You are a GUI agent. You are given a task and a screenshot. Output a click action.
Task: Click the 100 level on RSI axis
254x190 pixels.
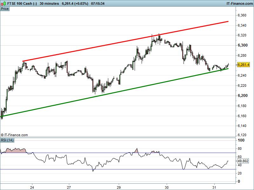click(241, 140)
